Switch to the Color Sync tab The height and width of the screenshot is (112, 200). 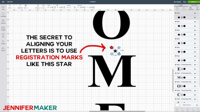[x=194, y=5]
